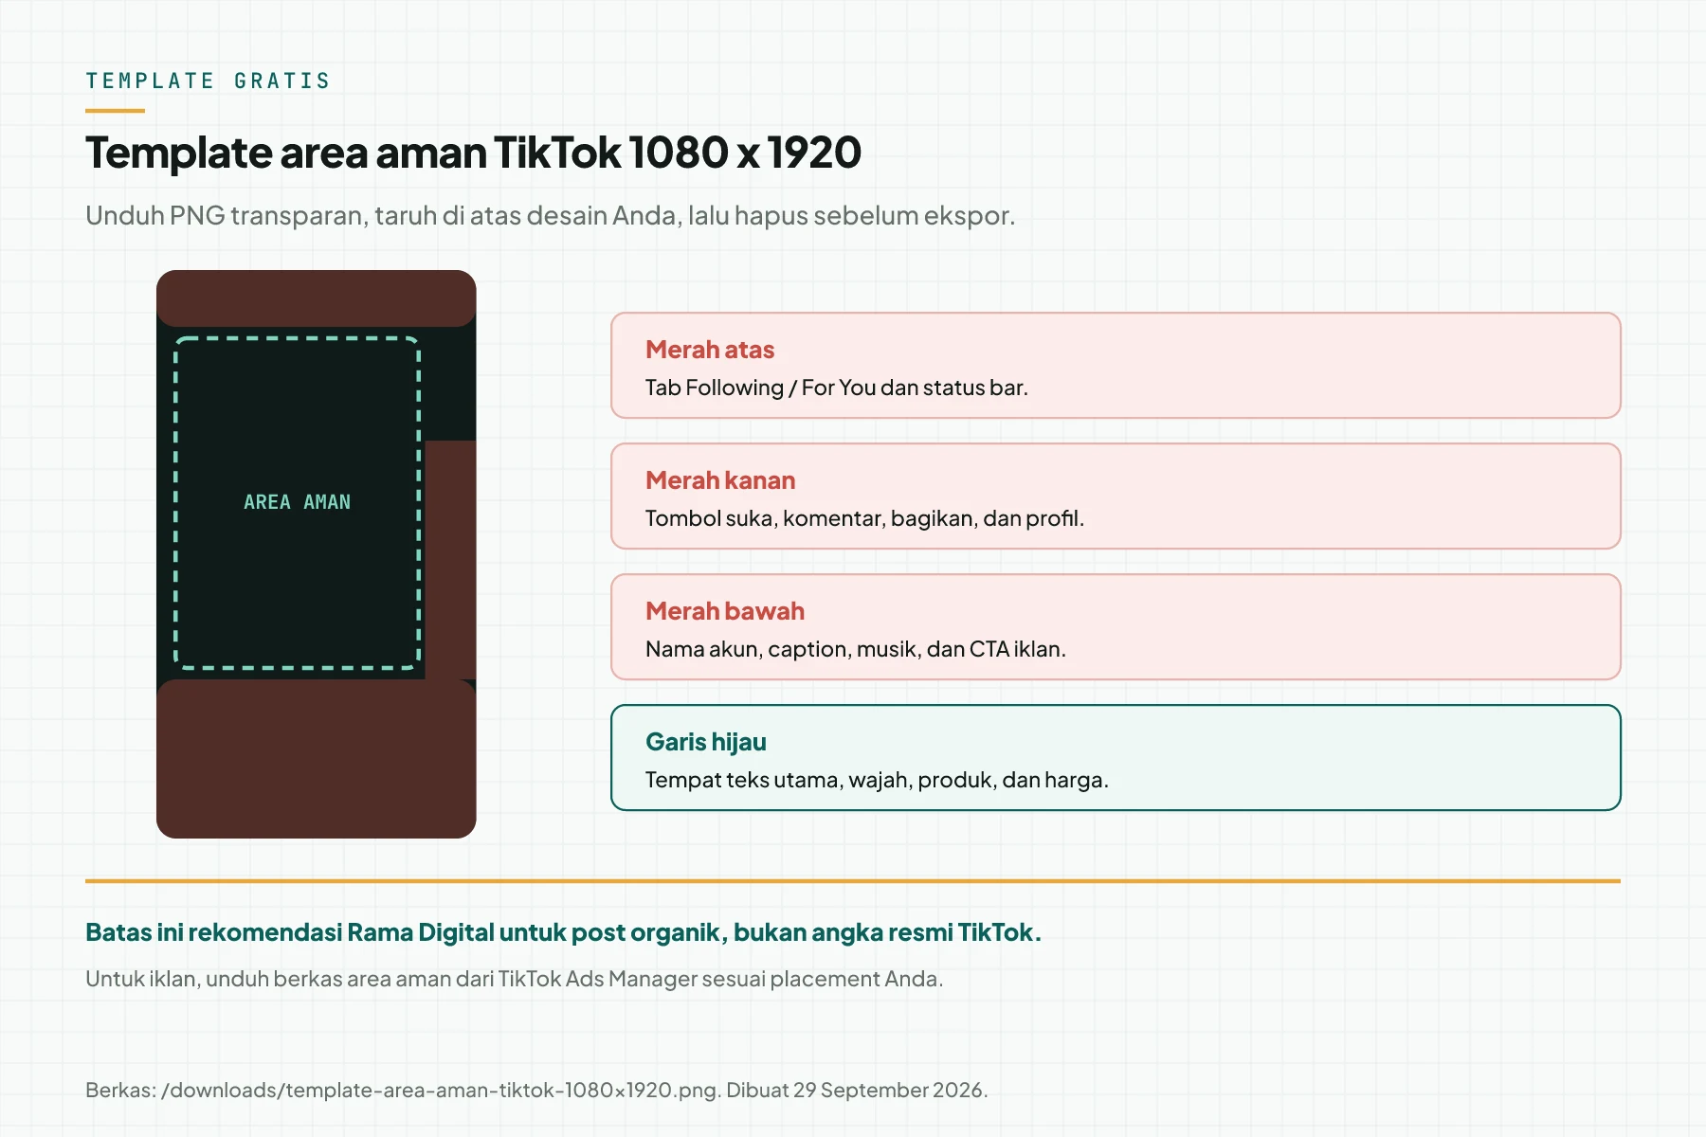Click the subtitle about Unduh PNG transparan
The width and height of the screenshot is (1706, 1137).
point(550,215)
